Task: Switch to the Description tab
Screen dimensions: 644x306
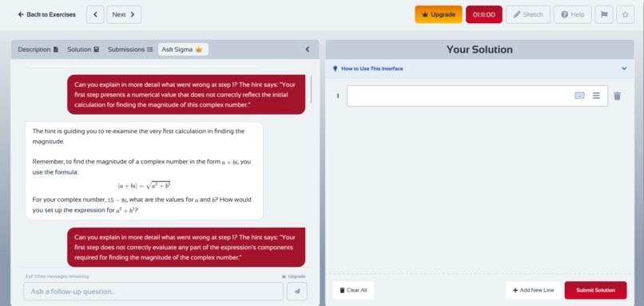Action: pyautogui.click(x=38, y=49)
